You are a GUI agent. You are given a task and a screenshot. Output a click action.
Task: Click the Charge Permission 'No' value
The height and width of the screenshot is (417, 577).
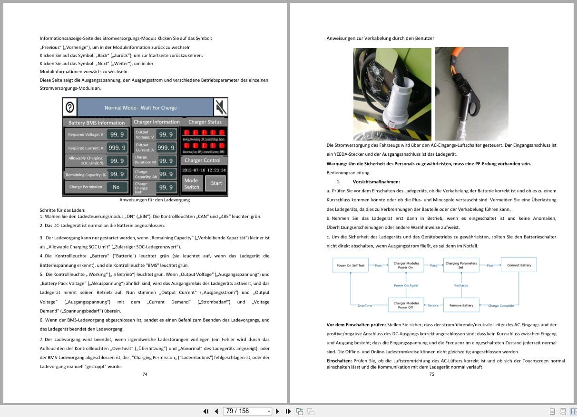tap(116, 187)
